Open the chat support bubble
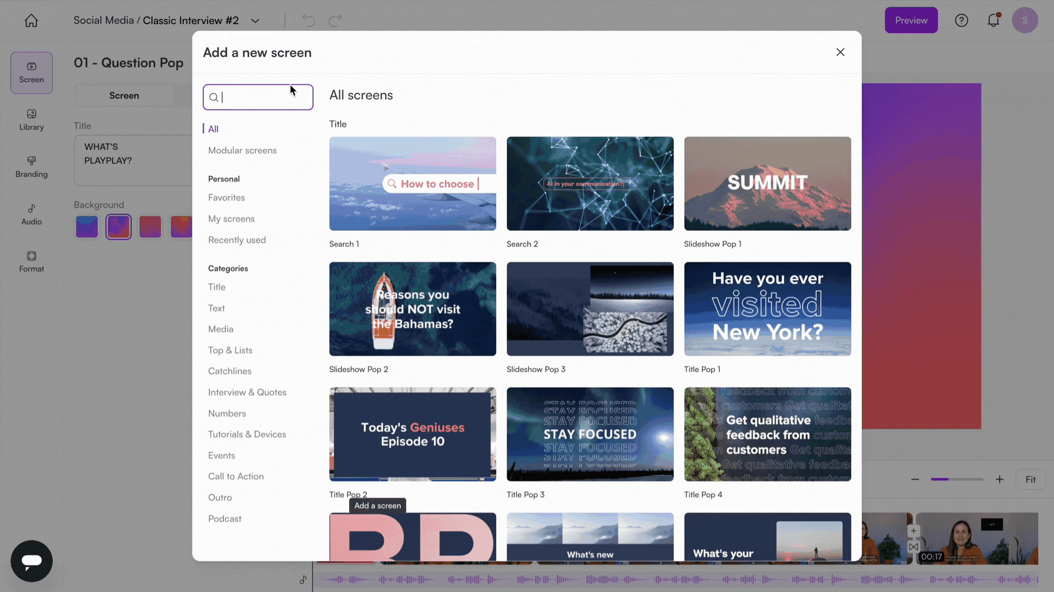The height and width of the screenshot is (592, 1054). 31,561
